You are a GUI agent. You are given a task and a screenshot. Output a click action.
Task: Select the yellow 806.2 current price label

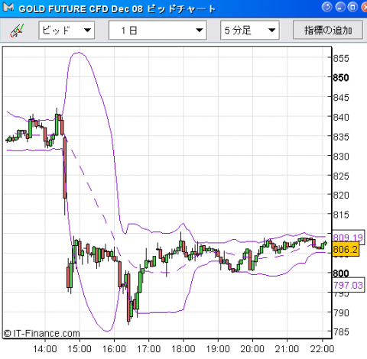346,249
